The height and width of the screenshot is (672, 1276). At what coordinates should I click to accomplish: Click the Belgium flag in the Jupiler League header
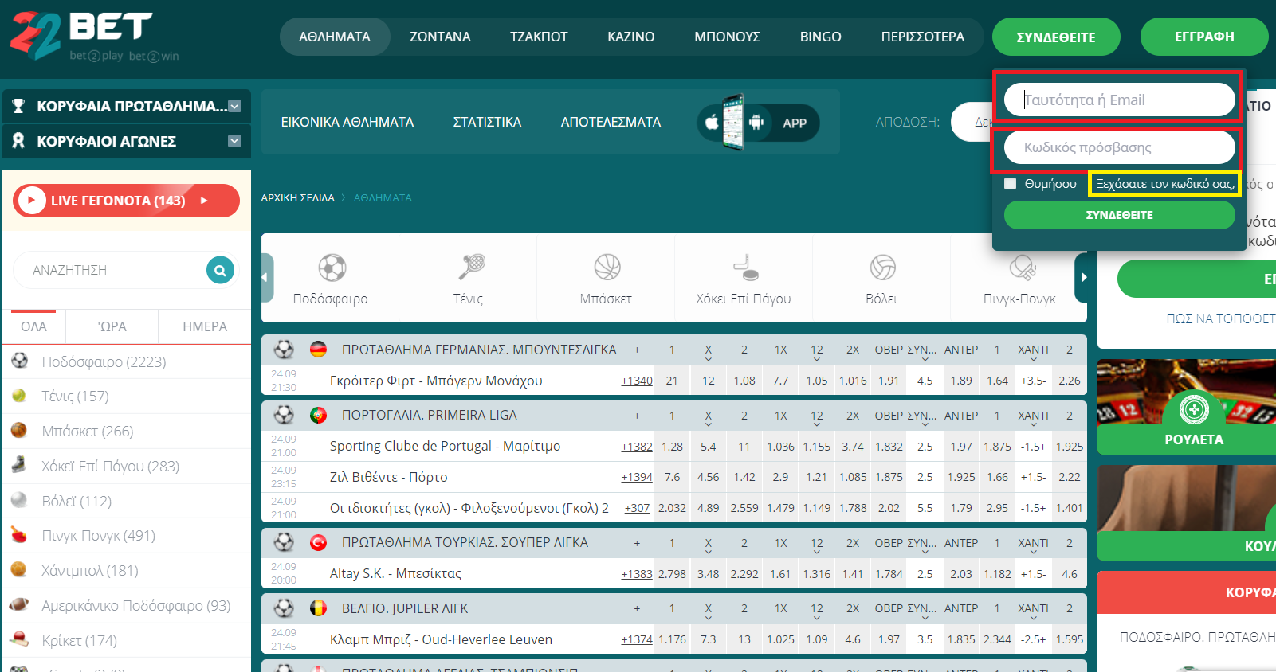tap(318, 608)
